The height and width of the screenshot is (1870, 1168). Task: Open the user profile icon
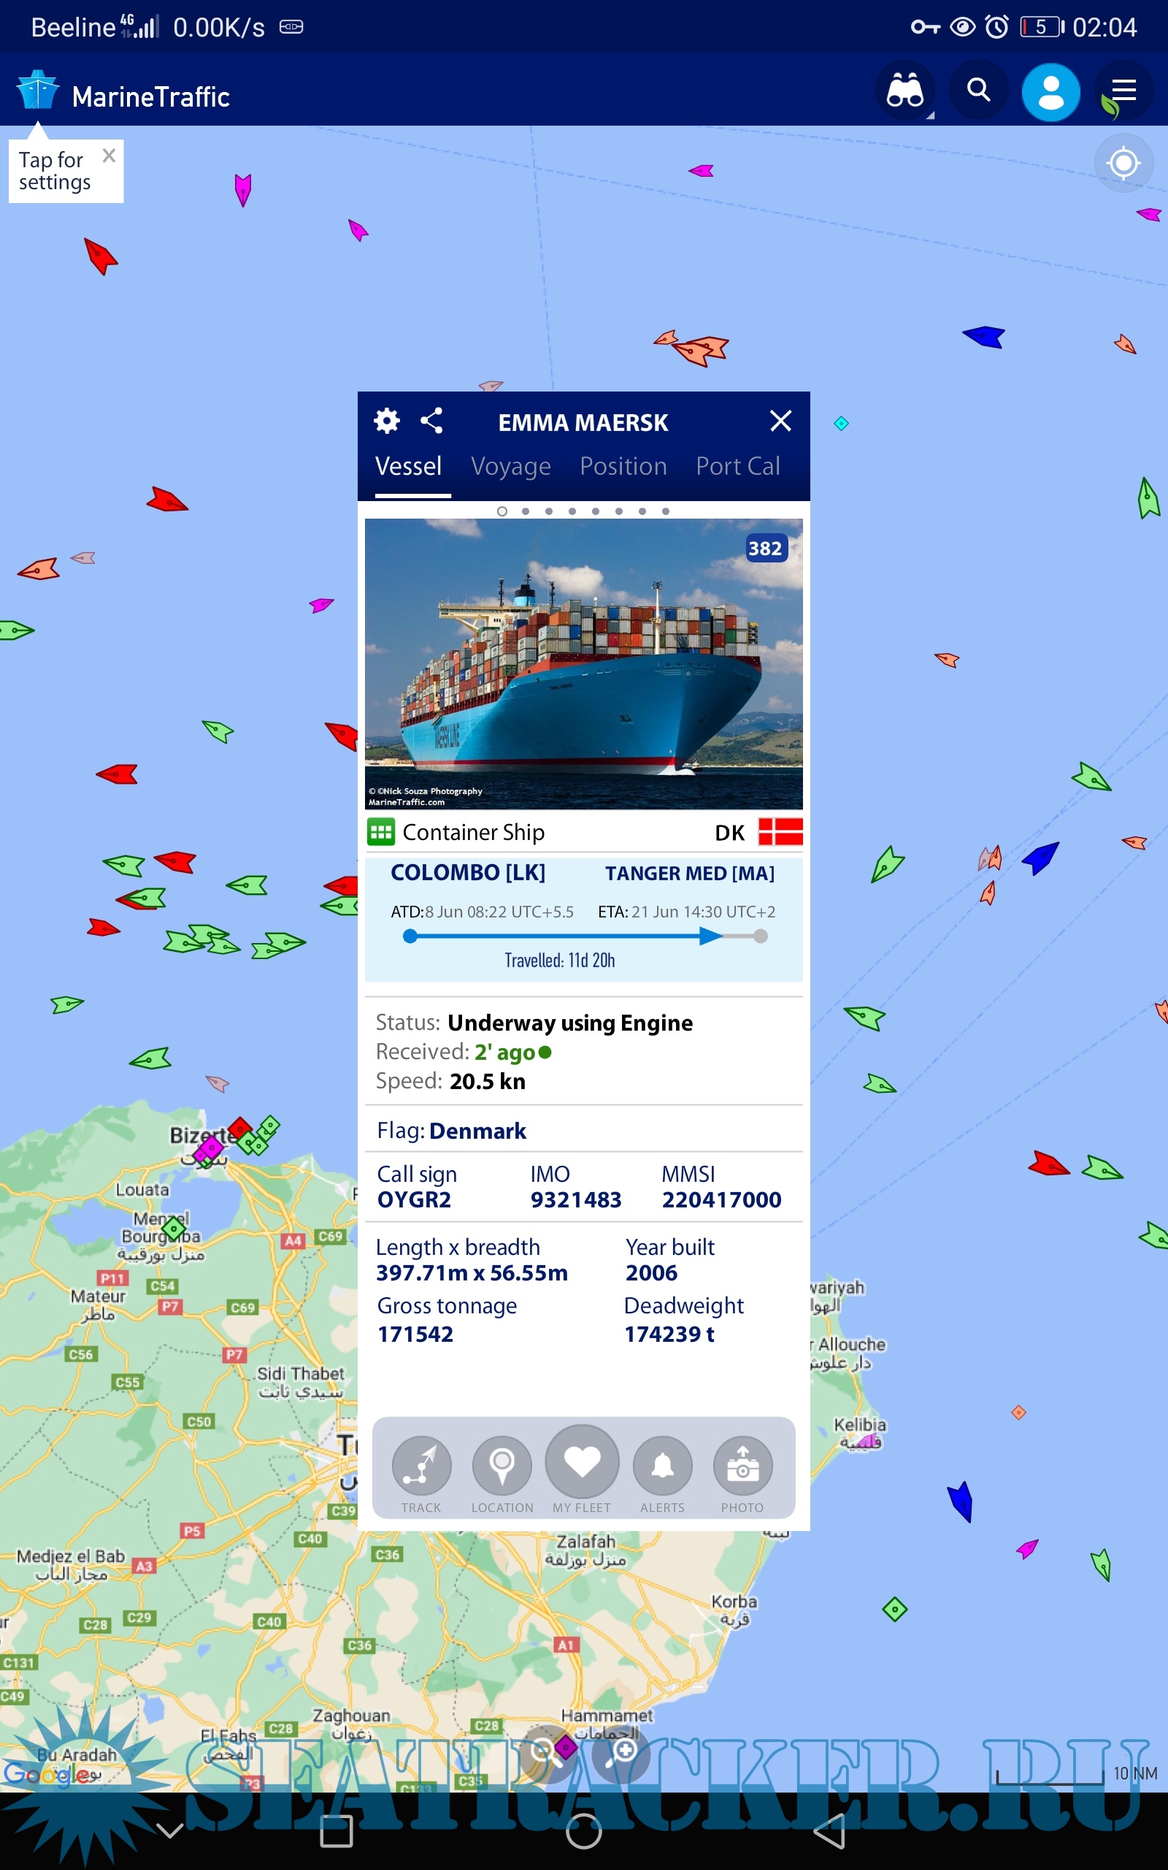tap(1050, 93)
